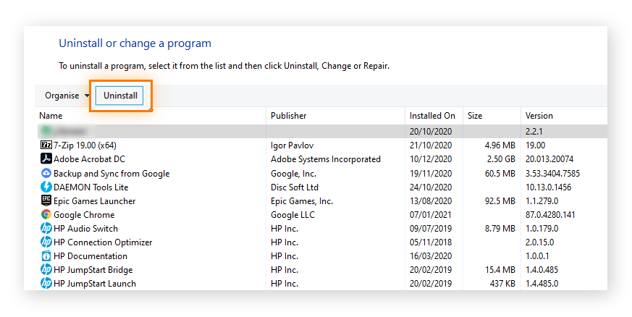This screenshot has height=317, width=632.
Task: Click publisher Google LLC
Action: pos(292,215)
